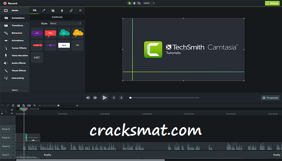This screenshot has height=161, width=282.
Task: Select the purple speech bubble callout
Action: tap(37, 33)
